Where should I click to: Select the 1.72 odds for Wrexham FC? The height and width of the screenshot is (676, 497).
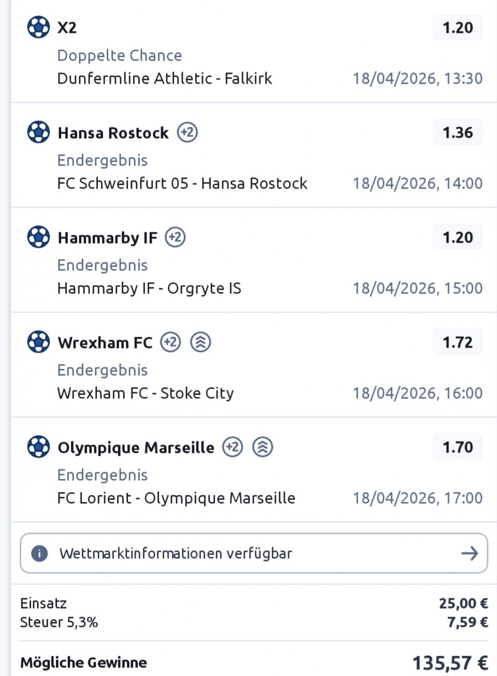click(x=458, y=342)
